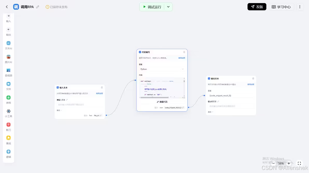
Task: Click the 输出的文本 preview box
Action: (231, 106)
